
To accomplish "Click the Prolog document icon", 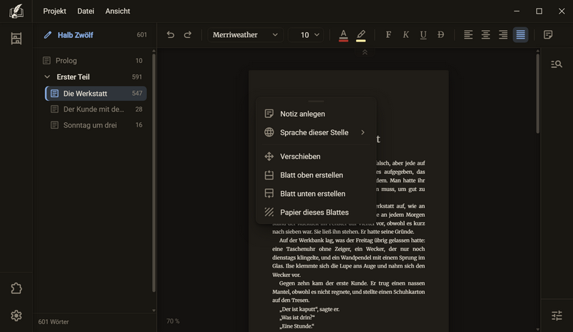I will (47, 61).
